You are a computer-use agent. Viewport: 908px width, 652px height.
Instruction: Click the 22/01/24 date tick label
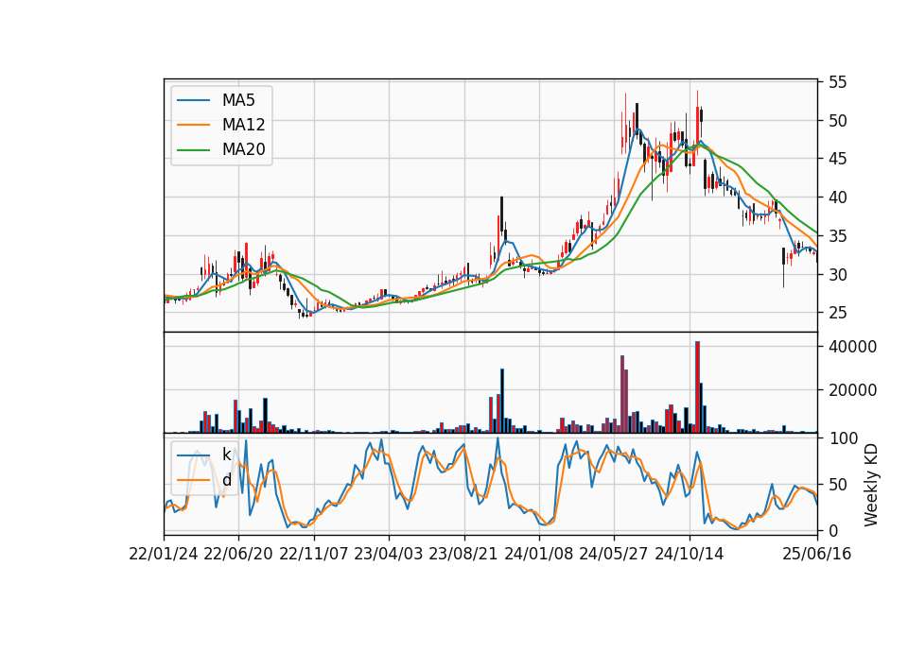(164, 554)
